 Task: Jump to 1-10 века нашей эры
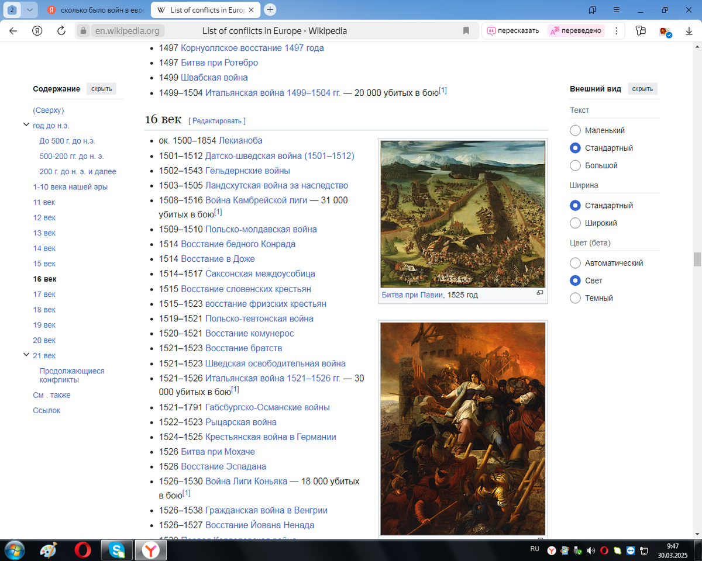point(70,187)
